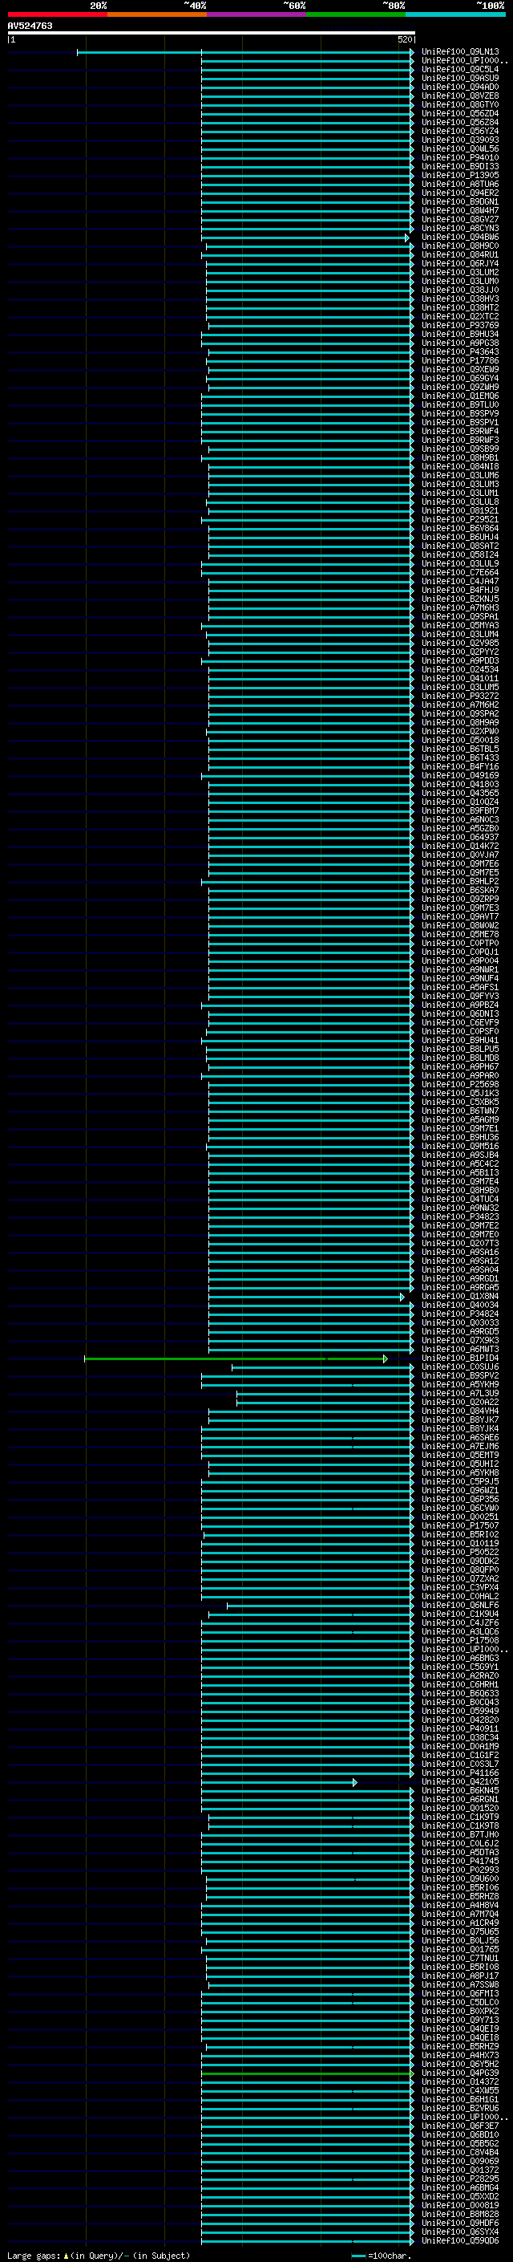Select the UniRef100_O14372 label

(460, 2082)
